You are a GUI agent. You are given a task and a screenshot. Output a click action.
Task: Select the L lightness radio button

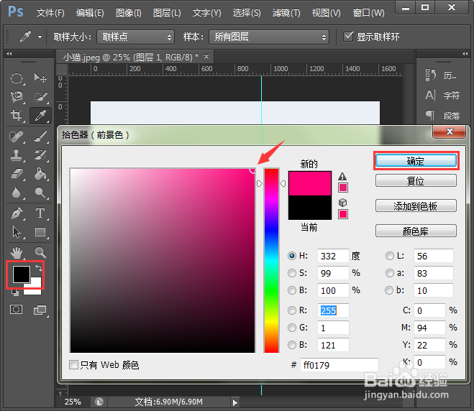390,256
